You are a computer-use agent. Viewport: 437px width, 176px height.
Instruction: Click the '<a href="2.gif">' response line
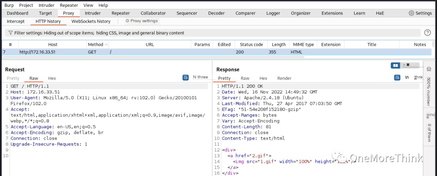point(249,156)
